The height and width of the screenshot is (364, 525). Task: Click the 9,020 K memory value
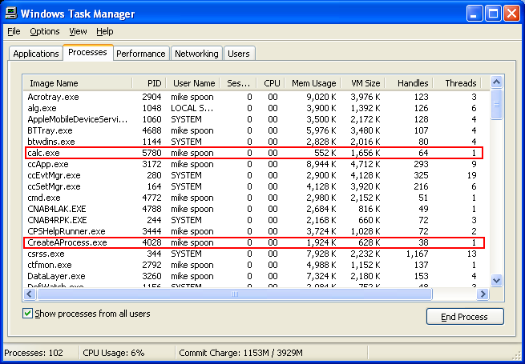tap(321, 98)
